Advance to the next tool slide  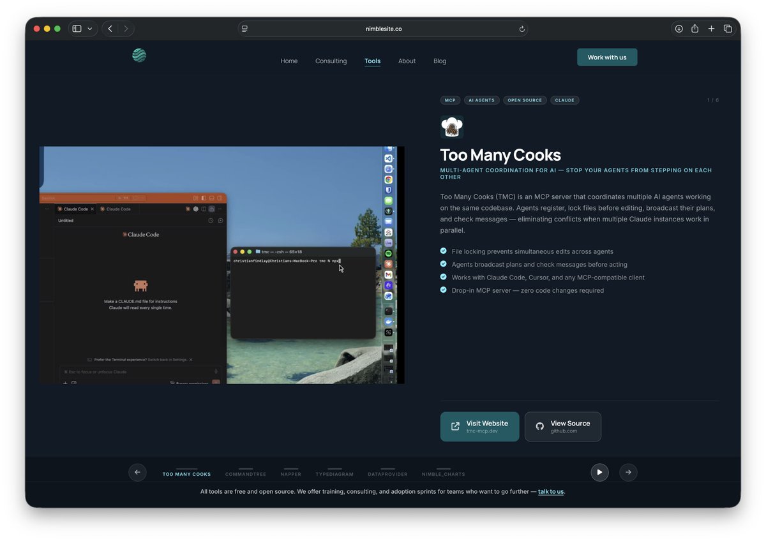click(x=628, y=472)
